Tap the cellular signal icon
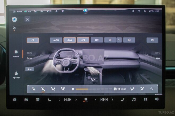 click(145, 11)
